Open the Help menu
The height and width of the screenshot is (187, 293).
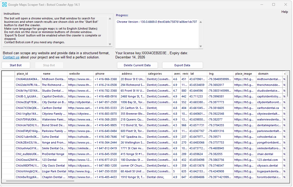click(285, 12)
